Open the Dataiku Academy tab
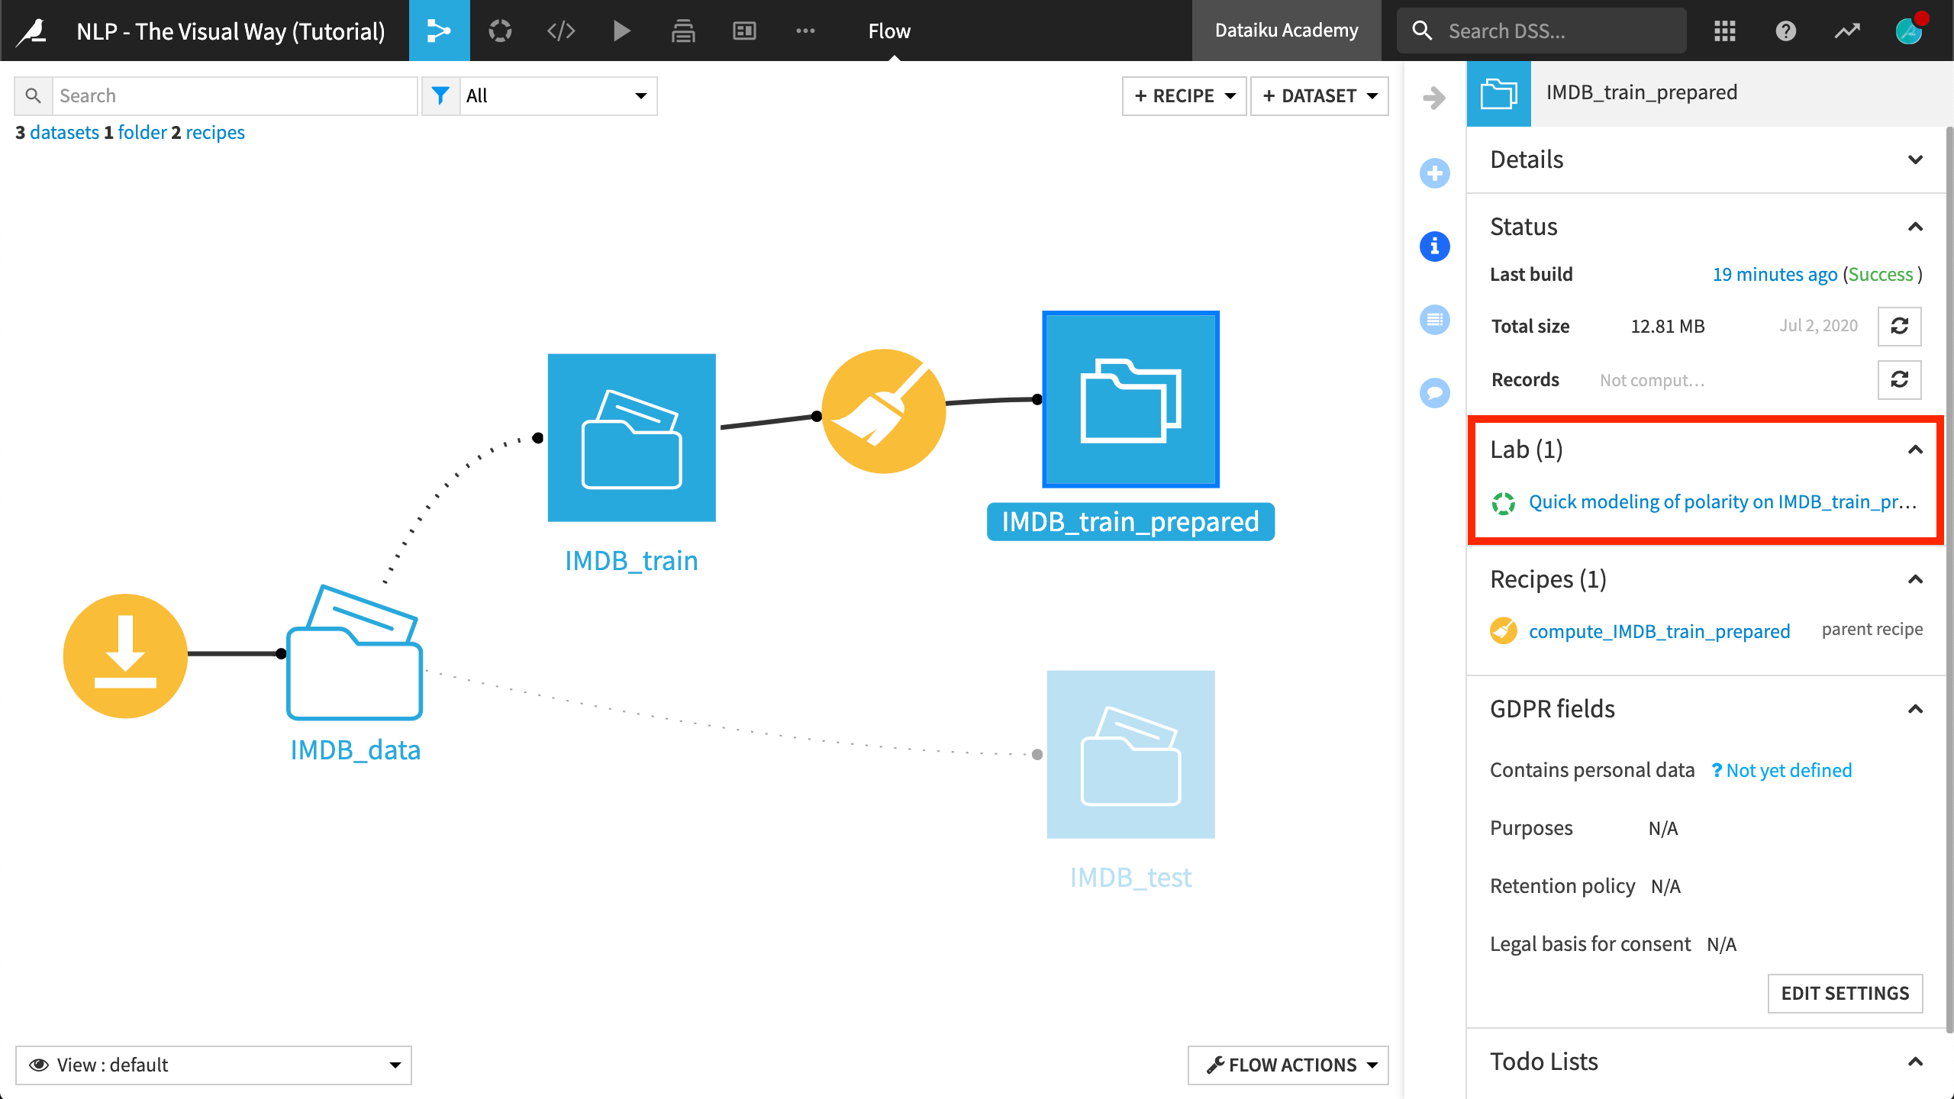This screenshot has height=1099, width=1954. [x=1286, y=31]
